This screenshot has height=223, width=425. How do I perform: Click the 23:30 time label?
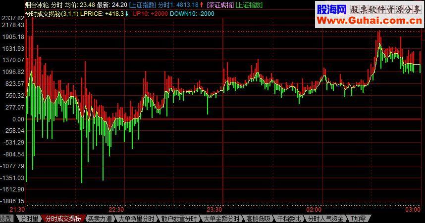coord(214,210)
